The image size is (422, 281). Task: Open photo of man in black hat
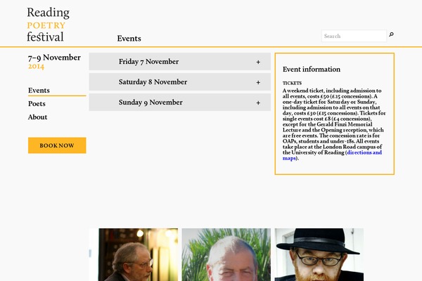[319, 254]
